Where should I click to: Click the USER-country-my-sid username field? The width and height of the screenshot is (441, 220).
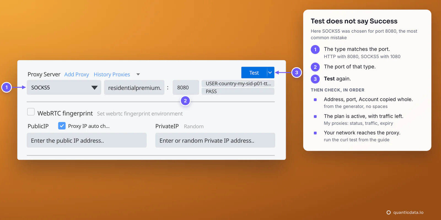pos(238,84)
